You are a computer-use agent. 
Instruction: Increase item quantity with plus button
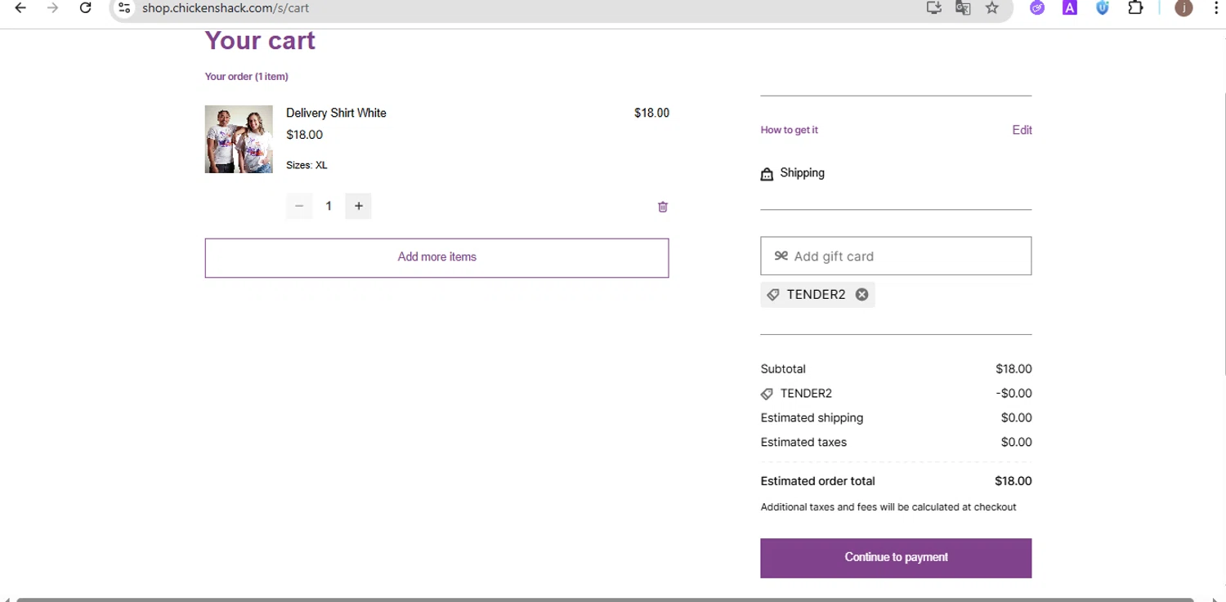(x=358, y=206)
